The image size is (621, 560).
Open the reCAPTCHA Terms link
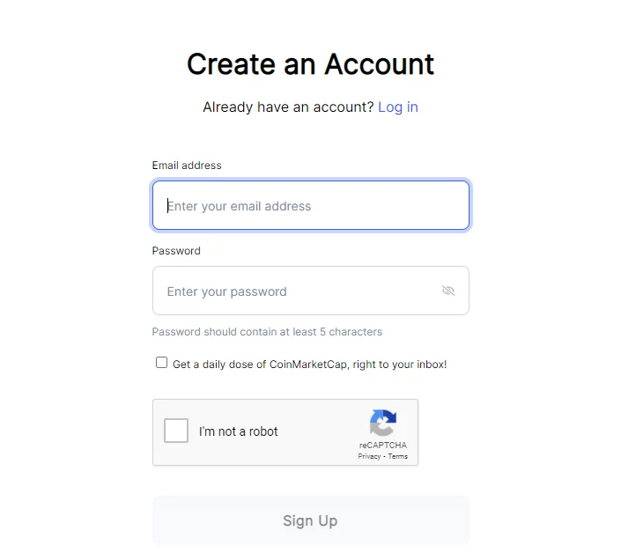pos(398,456)
